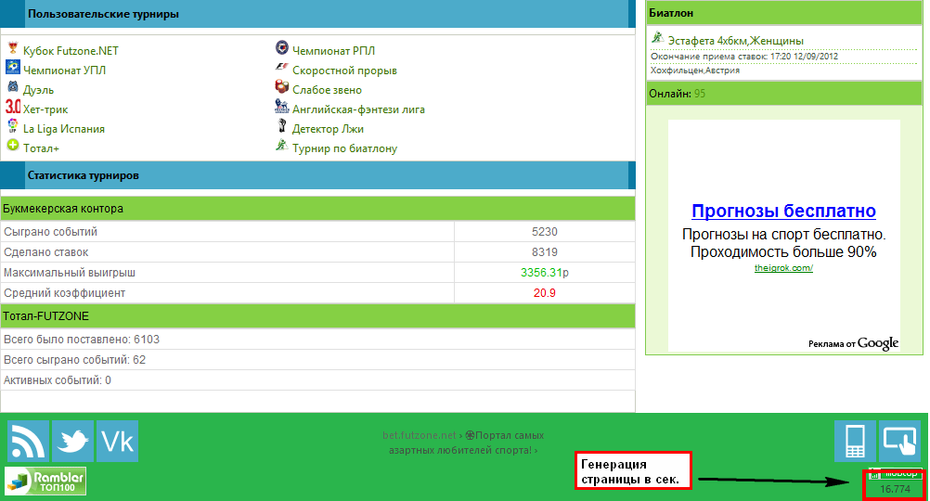Click the Окончание приема ставок deadline text
This screenshot has width=930, height=501.
click(744, 57)
